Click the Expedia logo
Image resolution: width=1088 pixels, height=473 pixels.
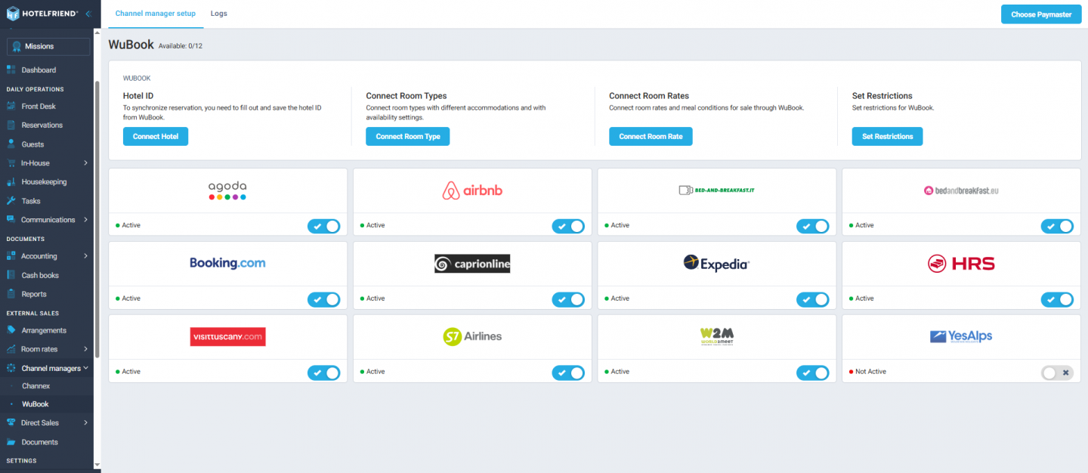point(716,263)
